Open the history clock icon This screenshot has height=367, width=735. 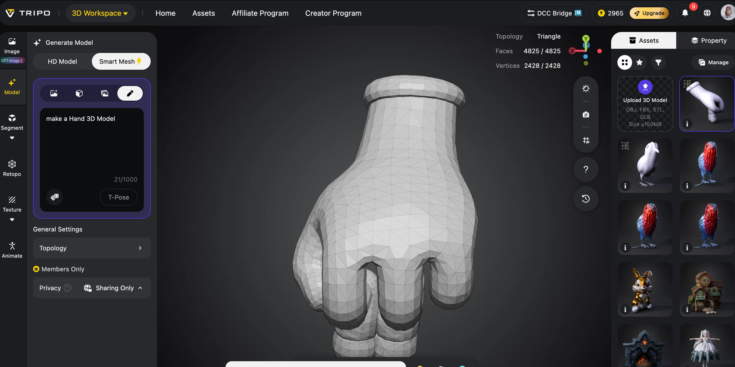586,199
